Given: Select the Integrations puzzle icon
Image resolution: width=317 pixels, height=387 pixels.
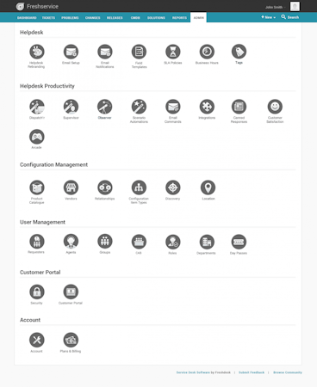Looking at the screenshot, I should point(207,107).
